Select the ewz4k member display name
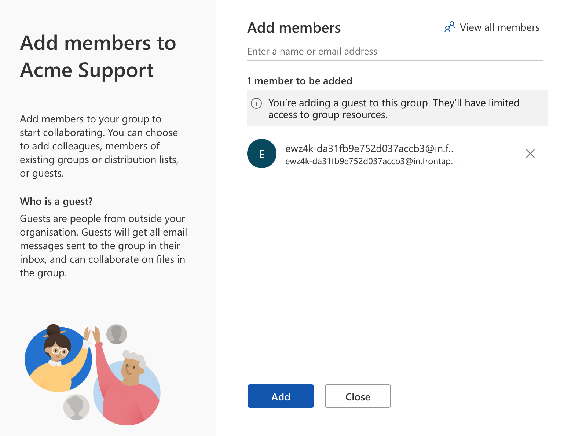This screenshot has height=436, width=575. (369, 149)
